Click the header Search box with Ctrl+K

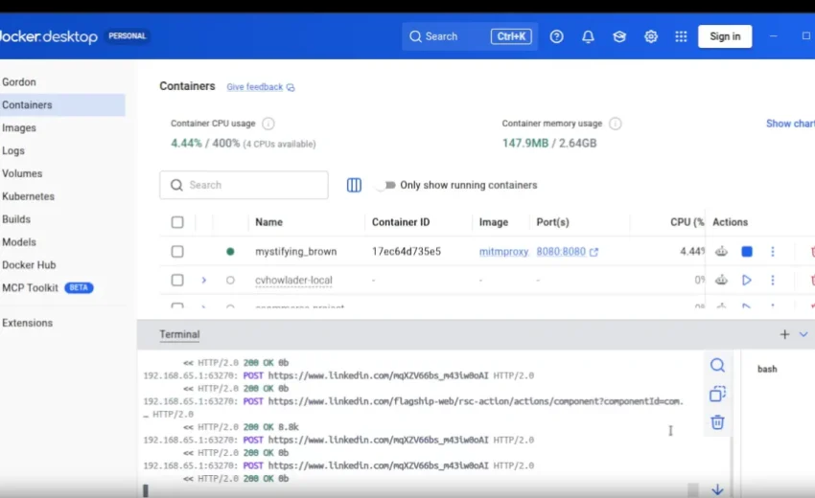(470, 36)
